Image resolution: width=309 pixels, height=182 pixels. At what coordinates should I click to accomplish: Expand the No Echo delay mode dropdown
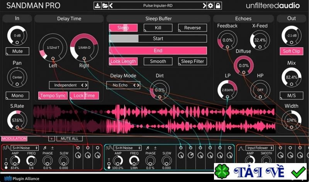(x=123, y=85)
